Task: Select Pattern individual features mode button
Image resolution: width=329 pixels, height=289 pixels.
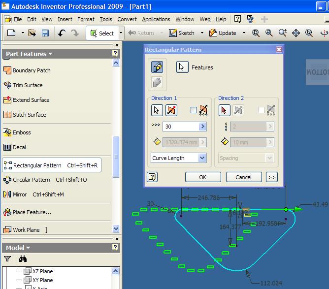Action: click(157, 67)
